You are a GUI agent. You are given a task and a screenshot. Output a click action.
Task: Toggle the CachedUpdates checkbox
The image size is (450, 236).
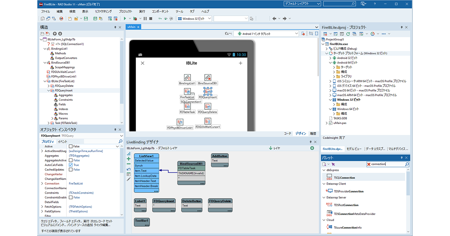pos(71,170)
